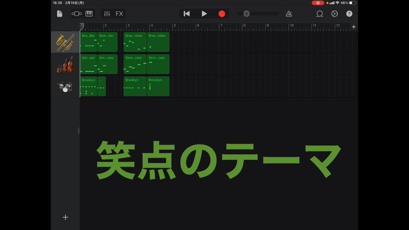The image size is (409, 230).
Task: Tap bar 5 on the ruler
Action: (175, 25)
